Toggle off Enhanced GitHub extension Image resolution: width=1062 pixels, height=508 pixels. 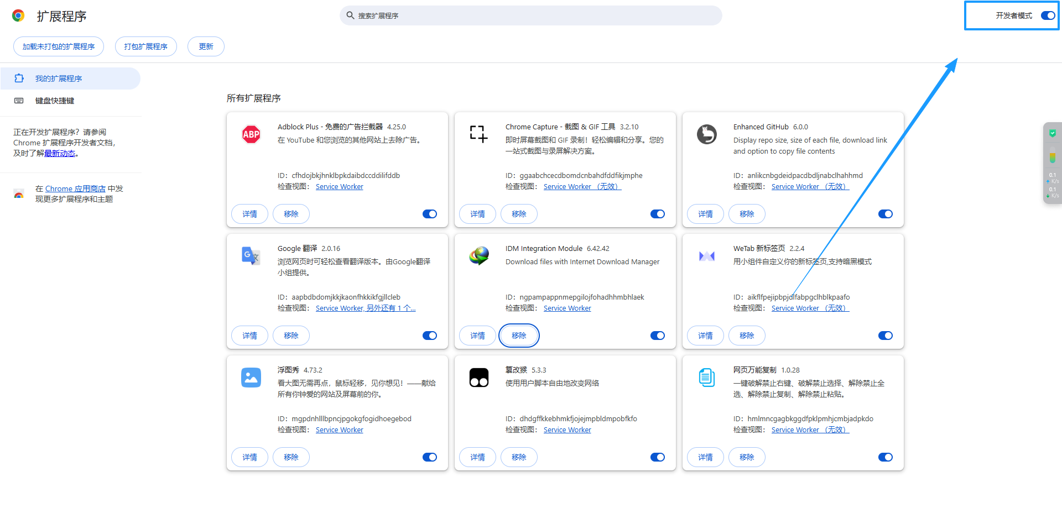tap(886, 214)
